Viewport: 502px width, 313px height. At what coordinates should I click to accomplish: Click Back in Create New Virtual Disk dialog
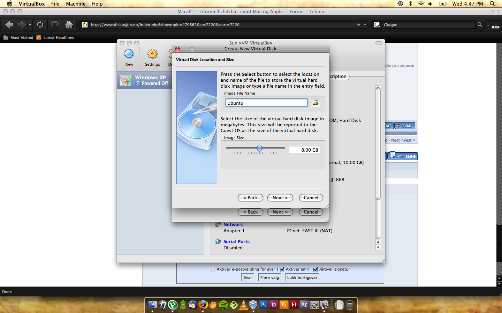click(250, 198)
